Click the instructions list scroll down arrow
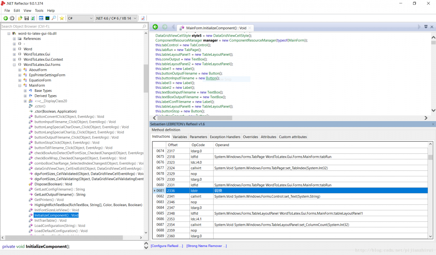This screenshot has width=436, height=255. (430, 236)
